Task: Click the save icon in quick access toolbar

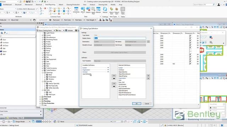Action: (27, 1)
